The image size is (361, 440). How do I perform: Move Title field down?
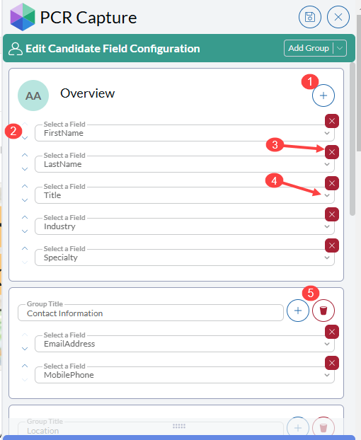pos(25,200)
